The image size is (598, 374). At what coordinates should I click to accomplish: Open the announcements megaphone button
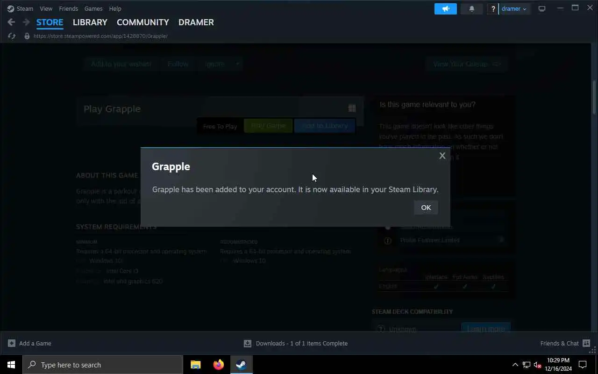(x=446, y=8)
